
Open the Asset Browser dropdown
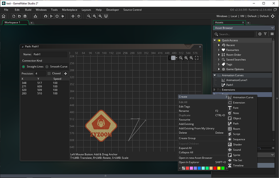(x=244, y=28)
